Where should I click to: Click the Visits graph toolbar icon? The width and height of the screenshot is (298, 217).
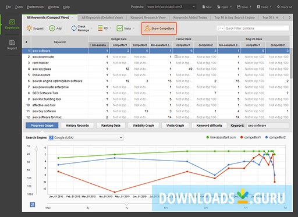coord(120,29)
